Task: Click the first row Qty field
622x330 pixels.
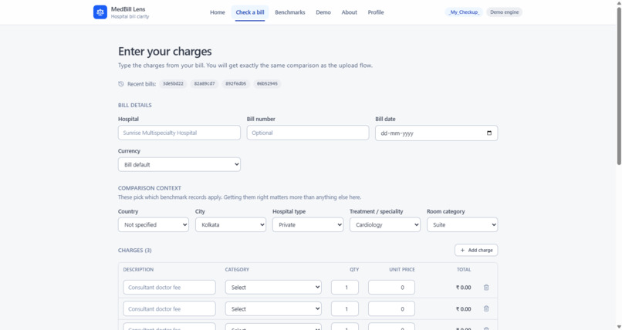Action: [x=345, y=288]
